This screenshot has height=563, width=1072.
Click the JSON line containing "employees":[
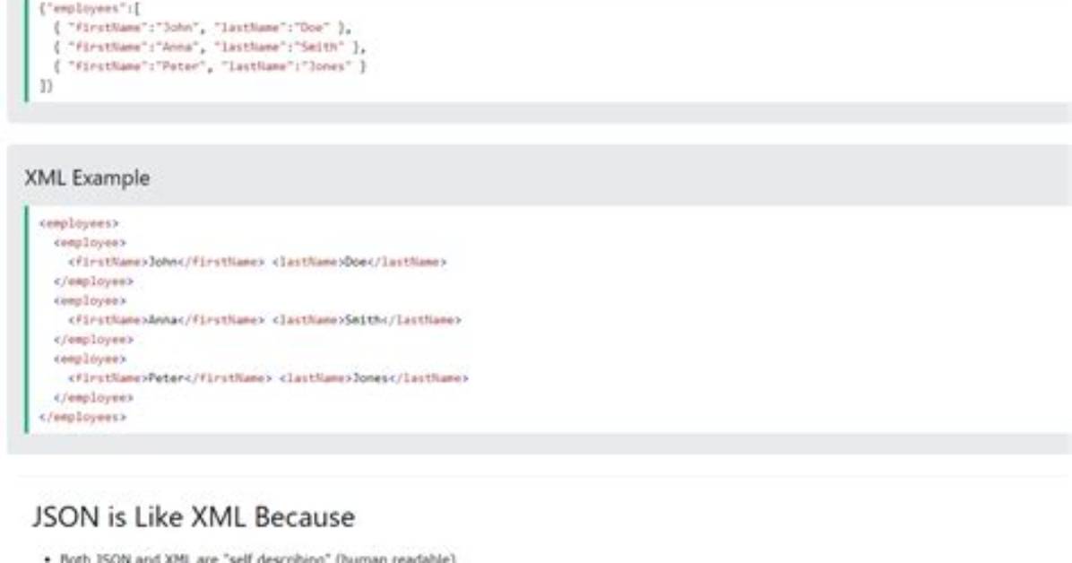click(90, 9)
